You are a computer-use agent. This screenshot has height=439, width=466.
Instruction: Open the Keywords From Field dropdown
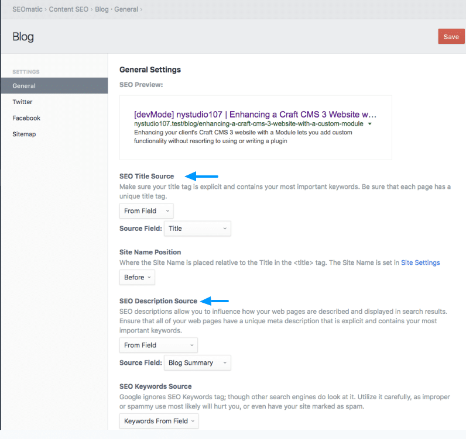pos(159,421)
